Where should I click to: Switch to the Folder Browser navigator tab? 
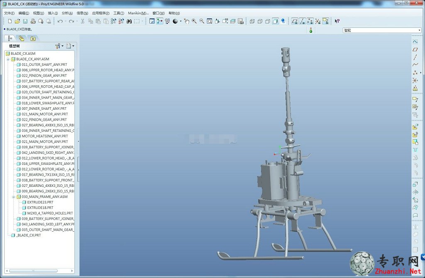point(22,39)
